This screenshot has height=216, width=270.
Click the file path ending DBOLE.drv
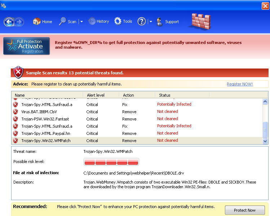(134, 173)
